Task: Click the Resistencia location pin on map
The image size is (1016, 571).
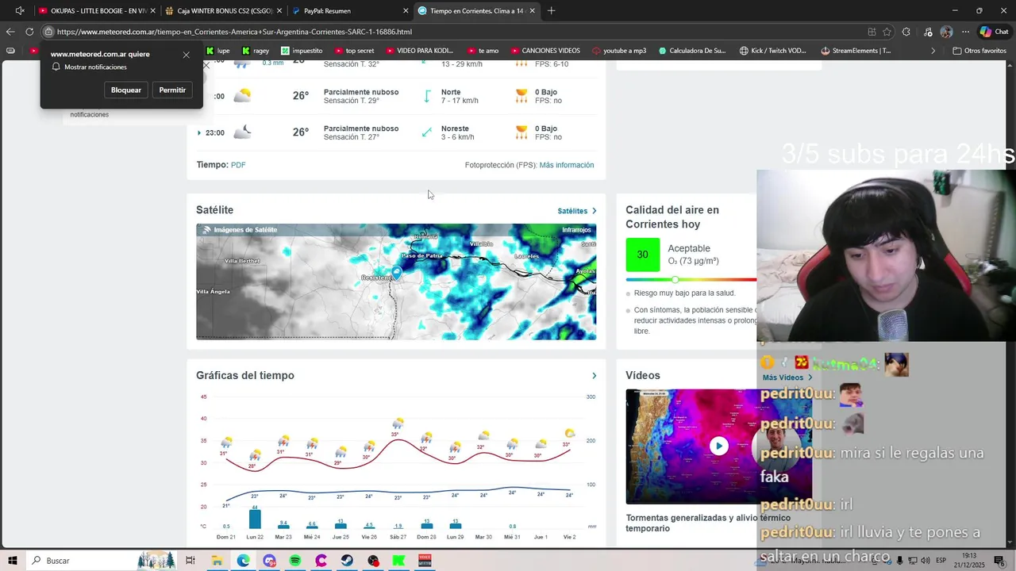Action: [396, 272]
